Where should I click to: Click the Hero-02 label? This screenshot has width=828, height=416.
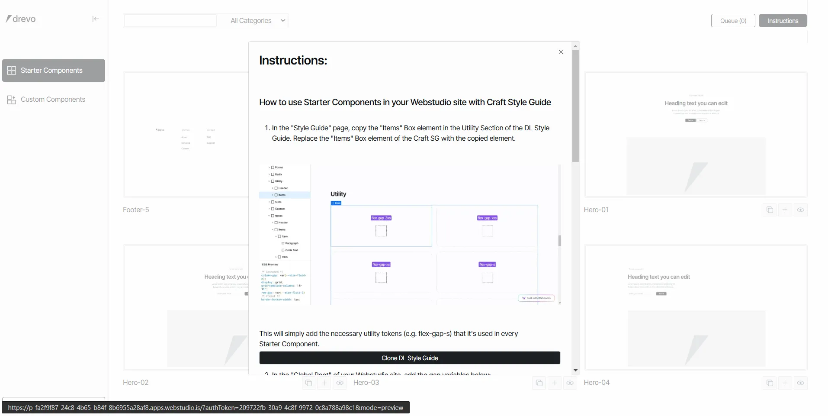point(135,383)
